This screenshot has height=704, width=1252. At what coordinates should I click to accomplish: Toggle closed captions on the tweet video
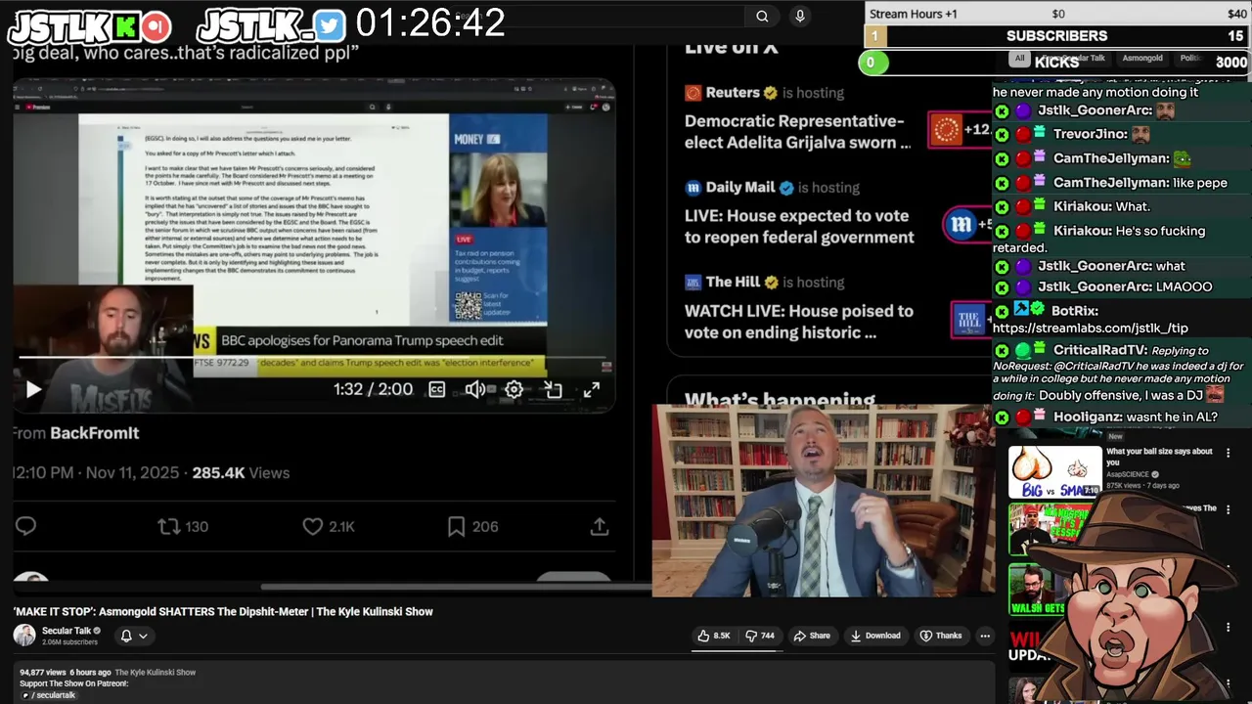tap(437, 389)
